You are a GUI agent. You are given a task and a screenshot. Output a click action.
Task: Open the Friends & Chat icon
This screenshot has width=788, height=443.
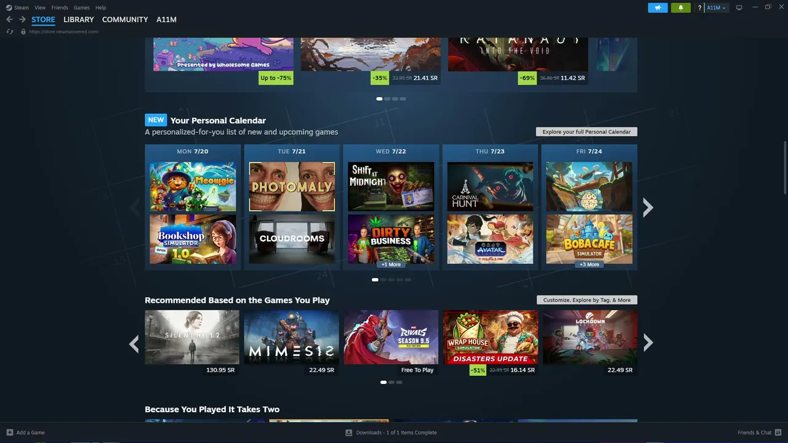tap(778, 433)
